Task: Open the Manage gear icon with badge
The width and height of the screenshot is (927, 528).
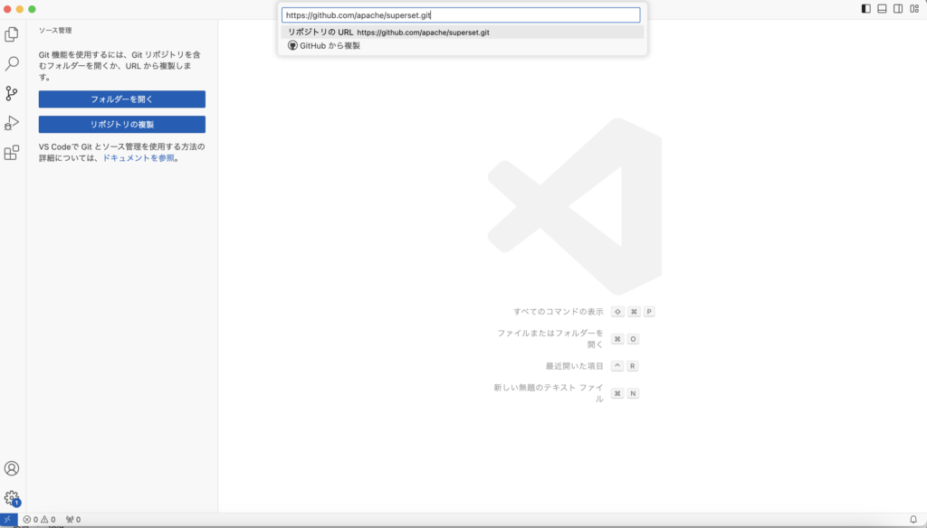Action: [x=12, y=498]
